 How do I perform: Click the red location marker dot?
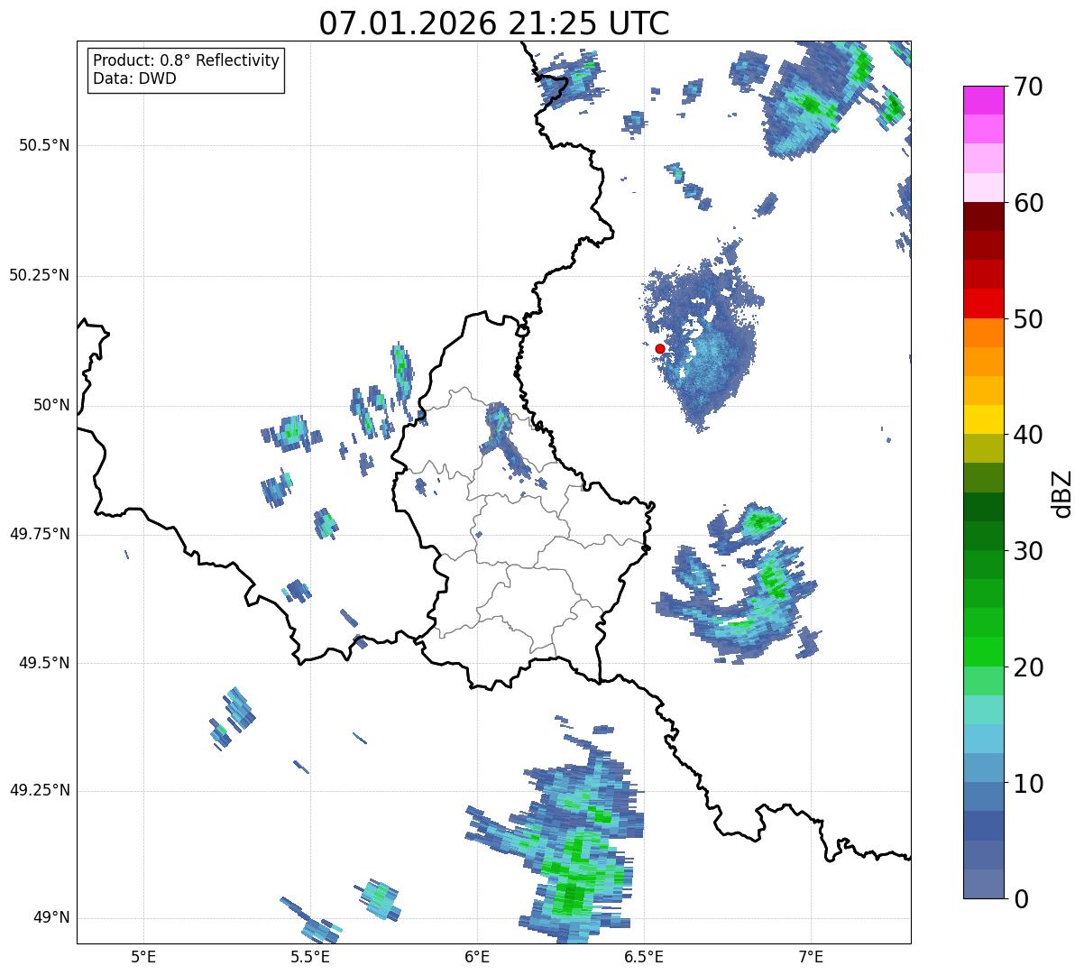pos(660,348)
